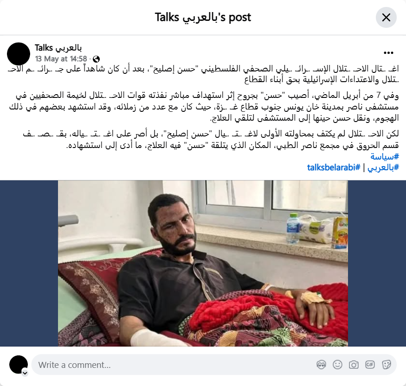Close the post dialog with the X button
The width and height of the screenshot is (406, 386).
(x=386, y=18)
